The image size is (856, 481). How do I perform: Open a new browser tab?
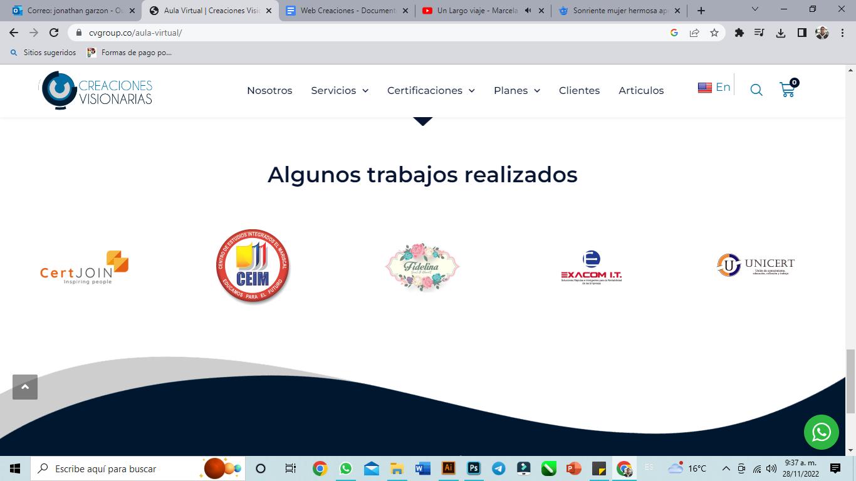point(701,11)
